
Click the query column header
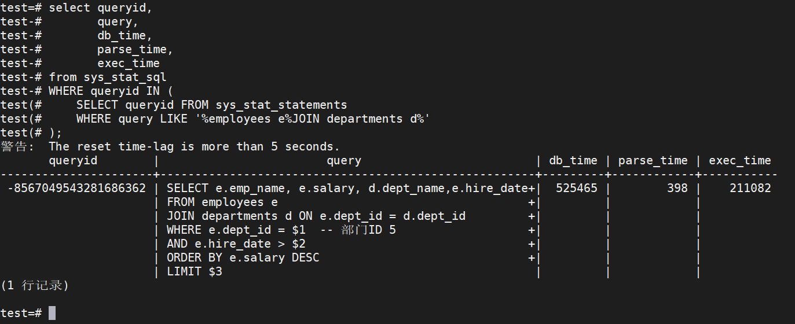343,161
